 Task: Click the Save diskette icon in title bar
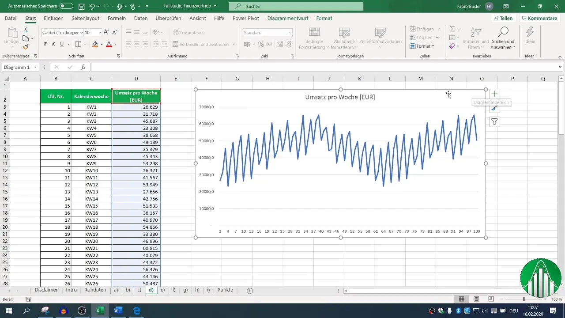pyautogui.click(x=81, y=7)
